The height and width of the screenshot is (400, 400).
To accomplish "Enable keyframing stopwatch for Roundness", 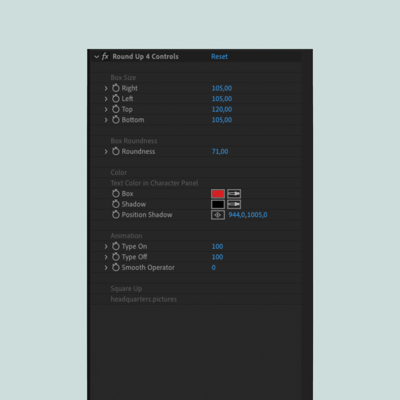I will point(116,151).
